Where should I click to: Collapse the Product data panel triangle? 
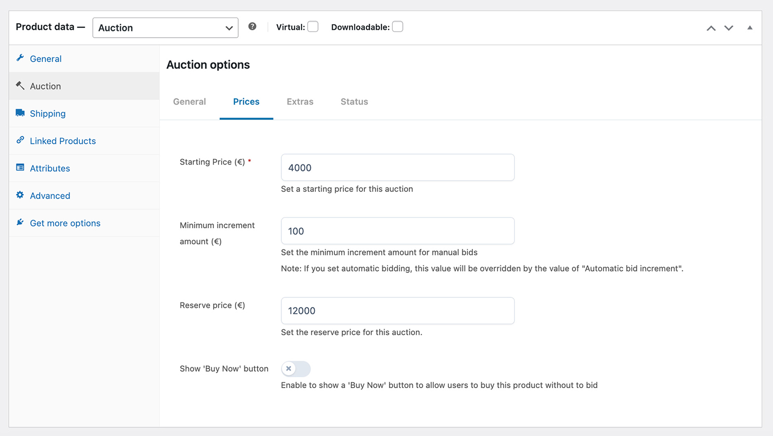pos(750,28)
